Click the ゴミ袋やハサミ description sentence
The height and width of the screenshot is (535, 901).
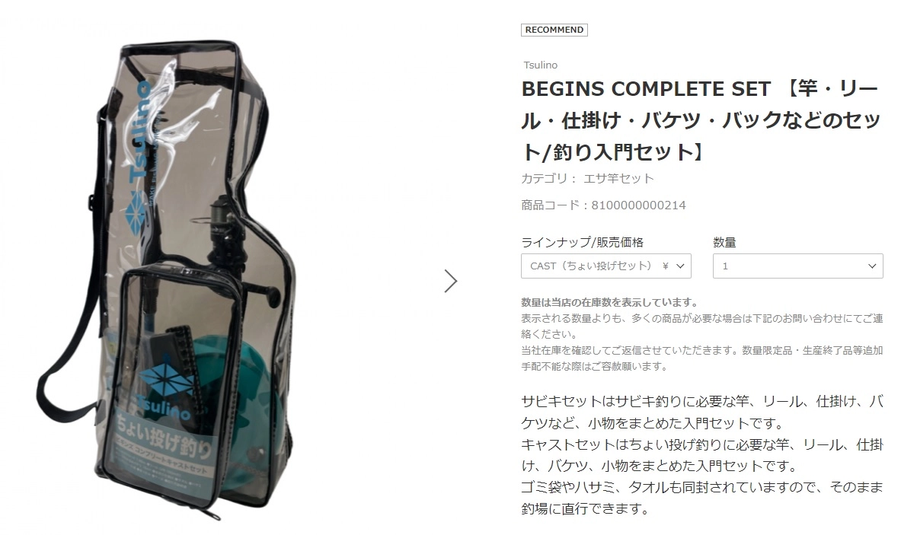pyautogui.click(x=701, y=498)
